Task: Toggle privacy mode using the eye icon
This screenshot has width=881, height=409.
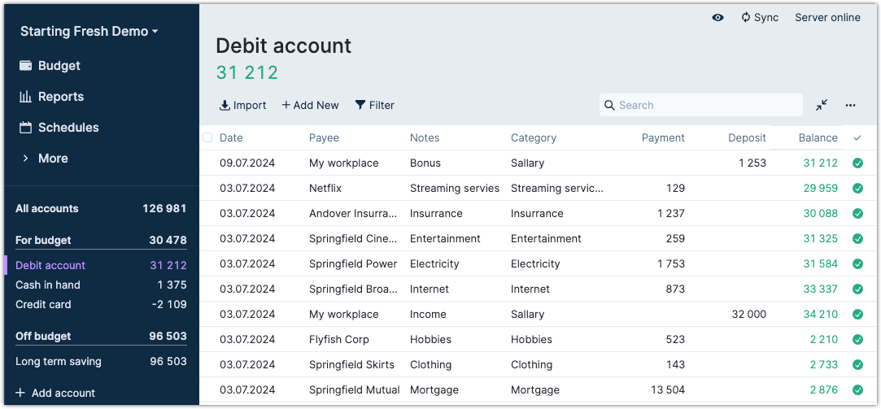Action: coord(717,18)
